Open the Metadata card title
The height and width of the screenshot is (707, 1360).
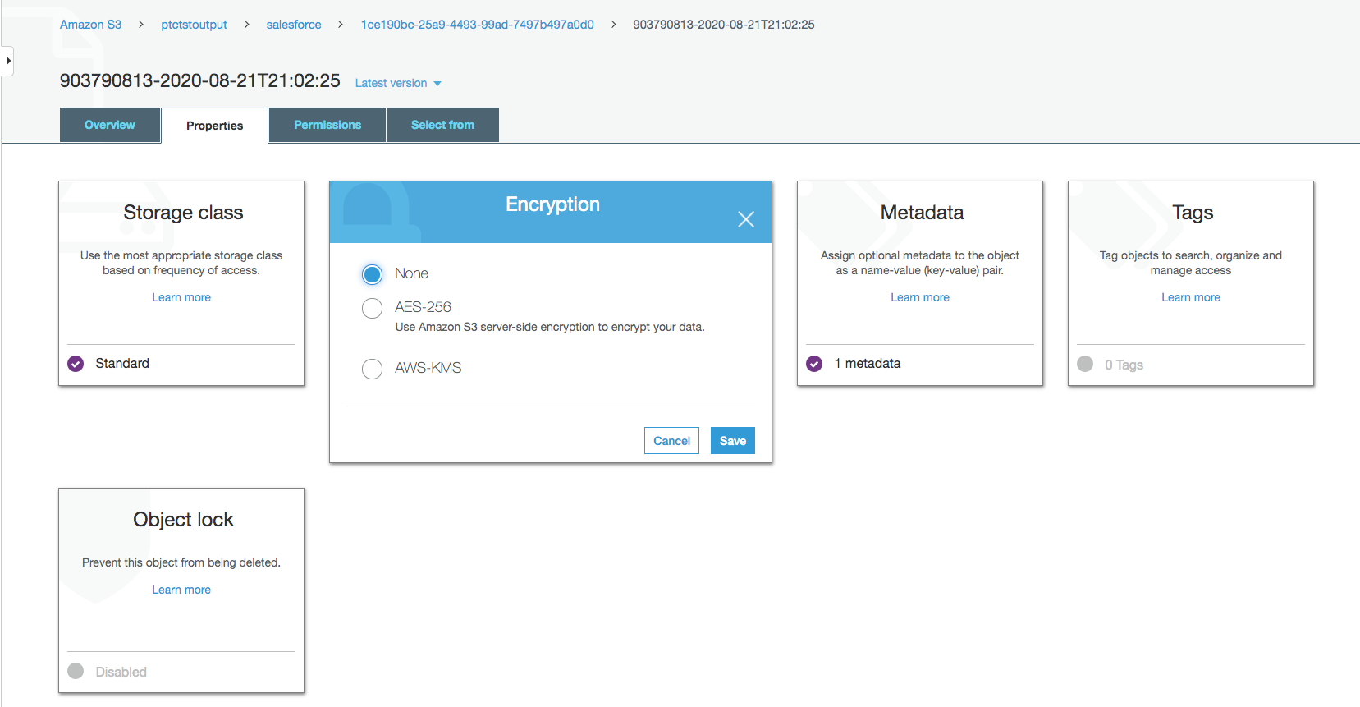point(922,213)
